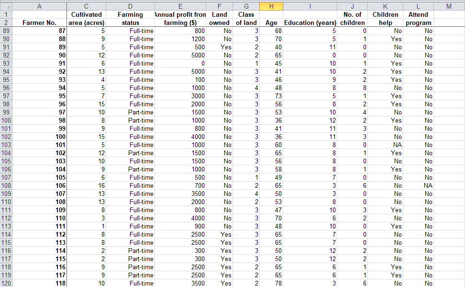Click Part-time status for farmer 114
465x287 pixels.
130,251
